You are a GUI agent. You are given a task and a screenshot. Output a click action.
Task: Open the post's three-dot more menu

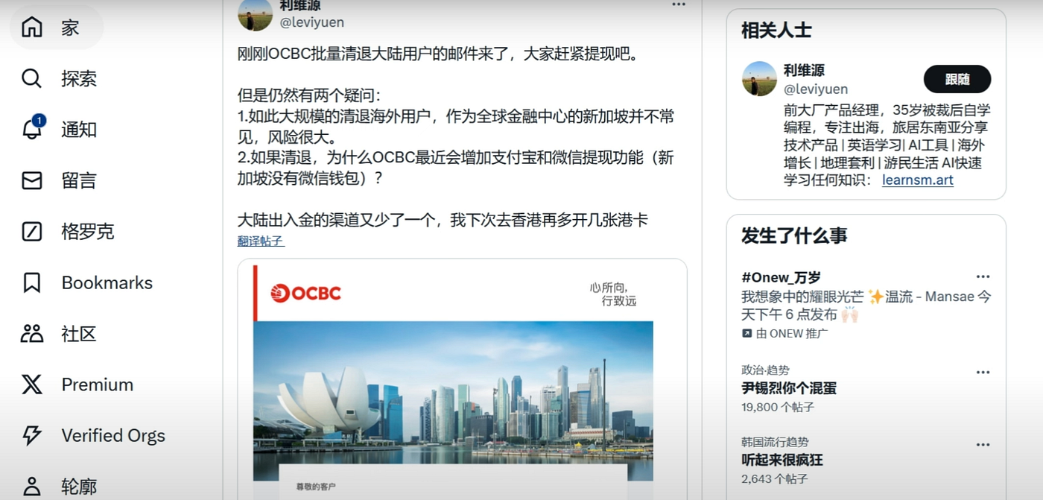(678, 4)
